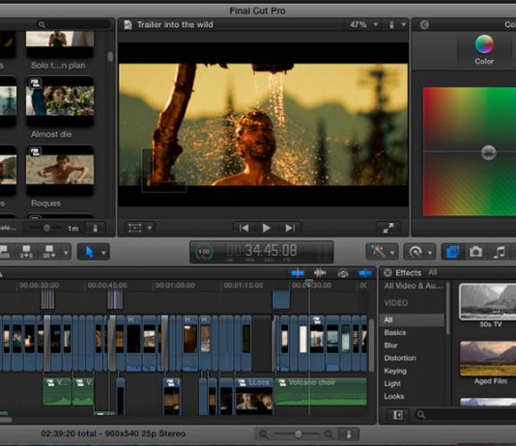Click the viewer display switch icon
516x446 pixels.
[391, 25]
